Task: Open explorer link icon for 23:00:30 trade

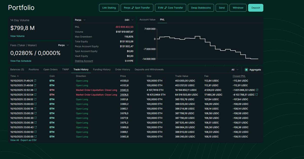Action: (35, 118)
